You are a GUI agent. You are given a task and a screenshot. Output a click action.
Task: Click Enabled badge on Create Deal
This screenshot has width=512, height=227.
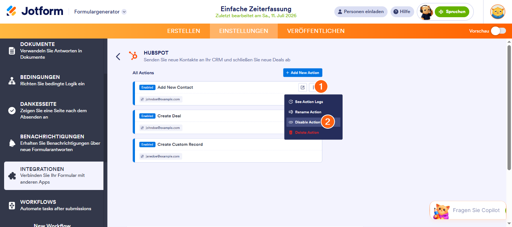point(147,116)
